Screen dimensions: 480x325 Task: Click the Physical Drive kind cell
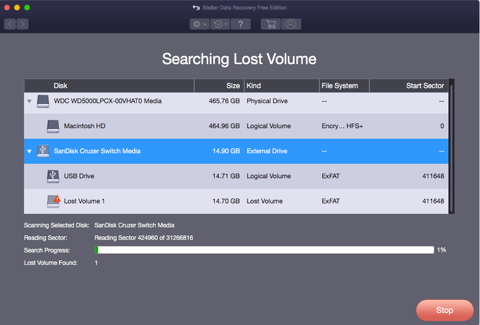point(267,101)
